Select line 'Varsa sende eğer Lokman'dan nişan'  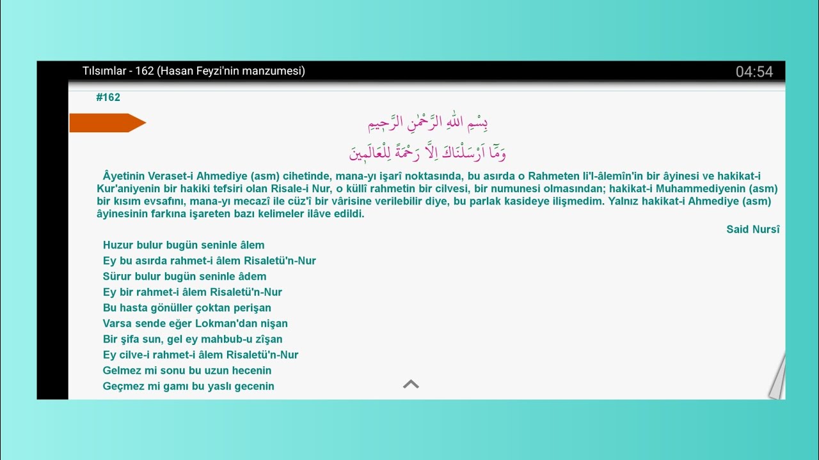(195, 323)
